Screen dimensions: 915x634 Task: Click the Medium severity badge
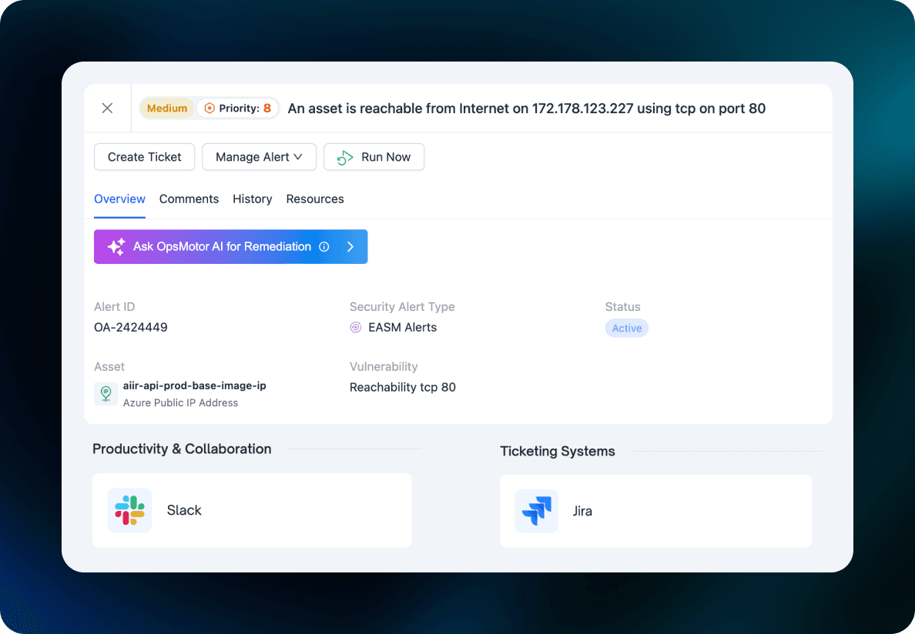167,108
